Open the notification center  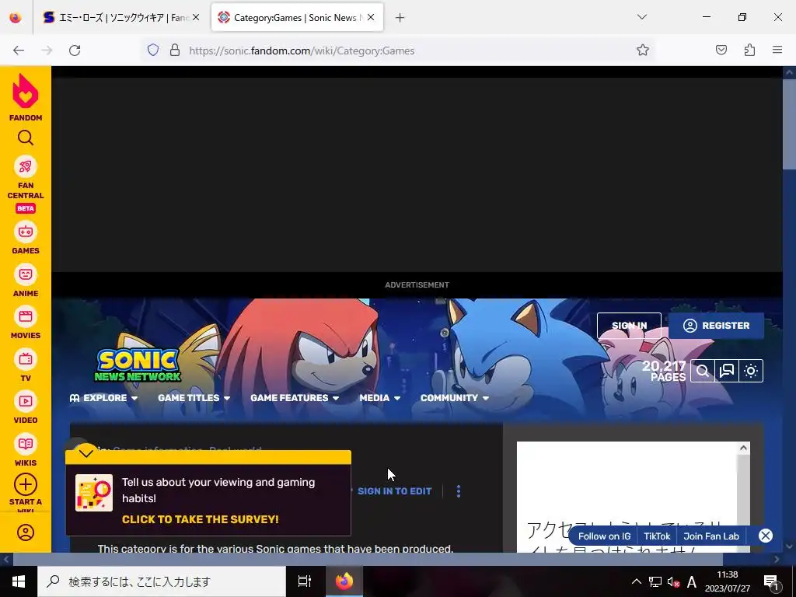(x=771, y=581)
